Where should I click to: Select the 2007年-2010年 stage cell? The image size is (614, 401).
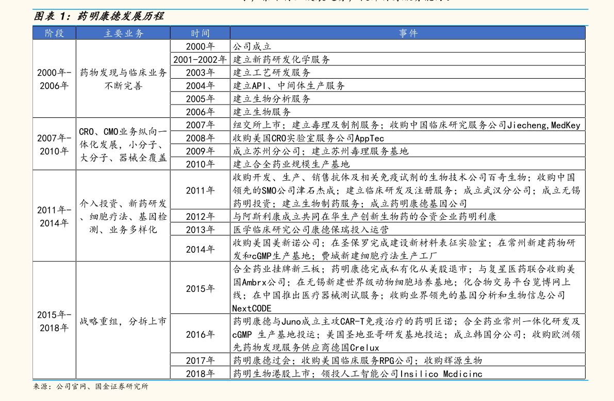pyautogui.click(x=54, y=145)
